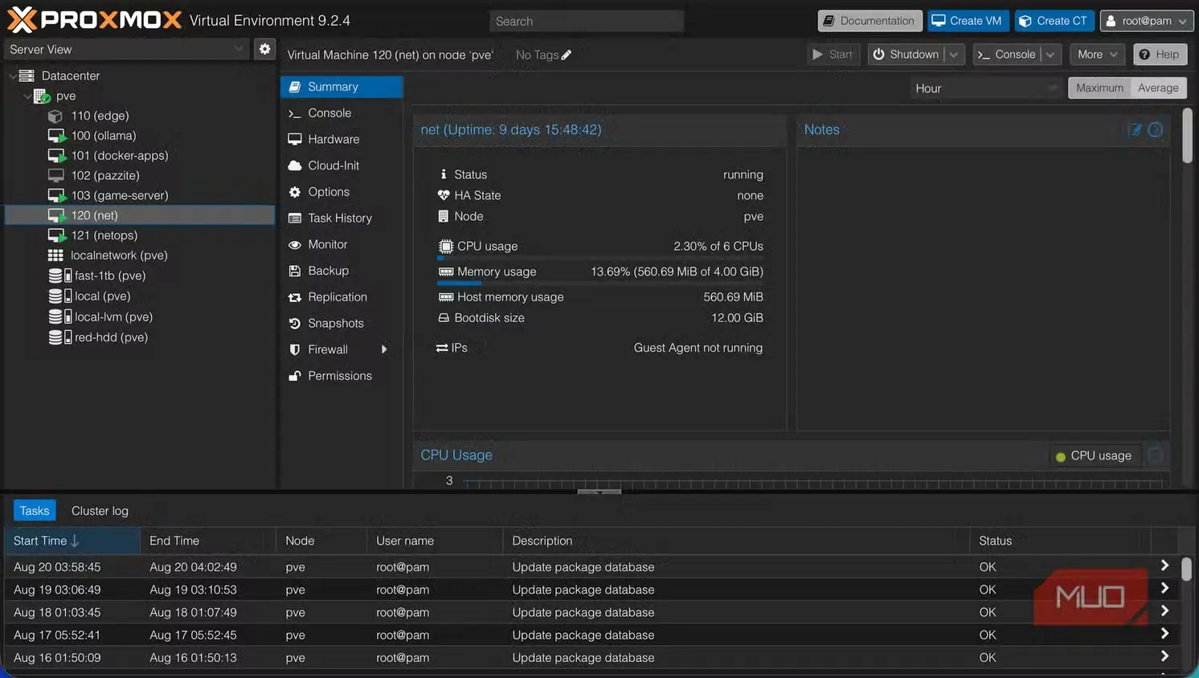Open Console dropdown arrow
This screenshot has width=1199, height=678.
(1050, 54)
